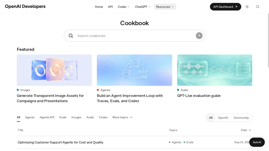Open the agent improvement loop thumbnail

pos(134,70)
